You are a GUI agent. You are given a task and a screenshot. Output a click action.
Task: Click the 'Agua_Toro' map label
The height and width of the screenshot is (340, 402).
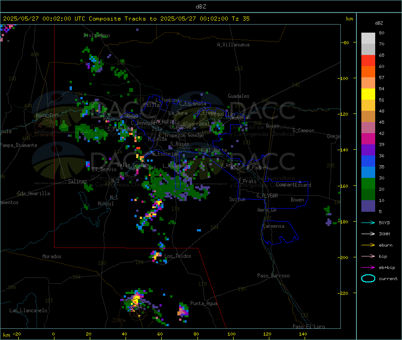point(48,115)
